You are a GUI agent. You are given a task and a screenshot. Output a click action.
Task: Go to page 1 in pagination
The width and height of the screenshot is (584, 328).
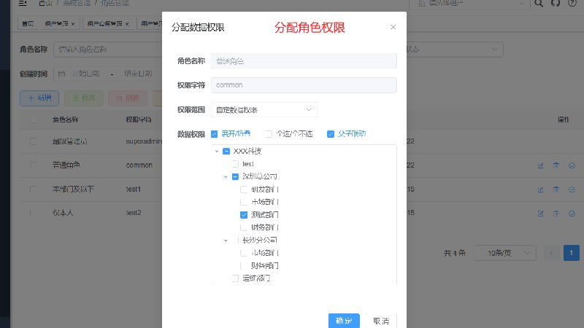[572, 253]
